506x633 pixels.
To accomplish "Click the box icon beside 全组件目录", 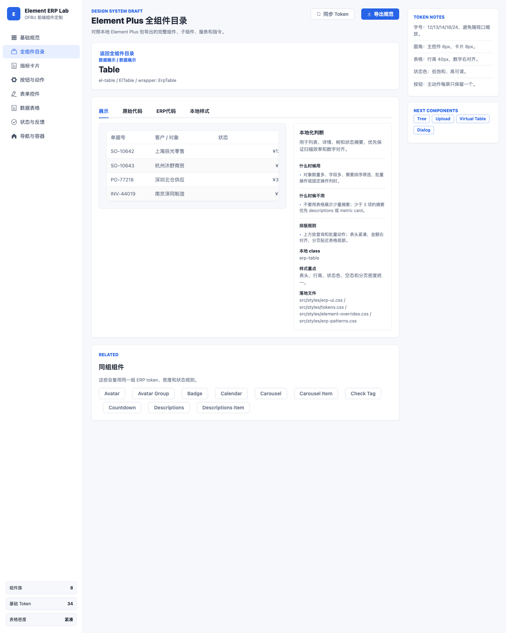I will [14, 52].
